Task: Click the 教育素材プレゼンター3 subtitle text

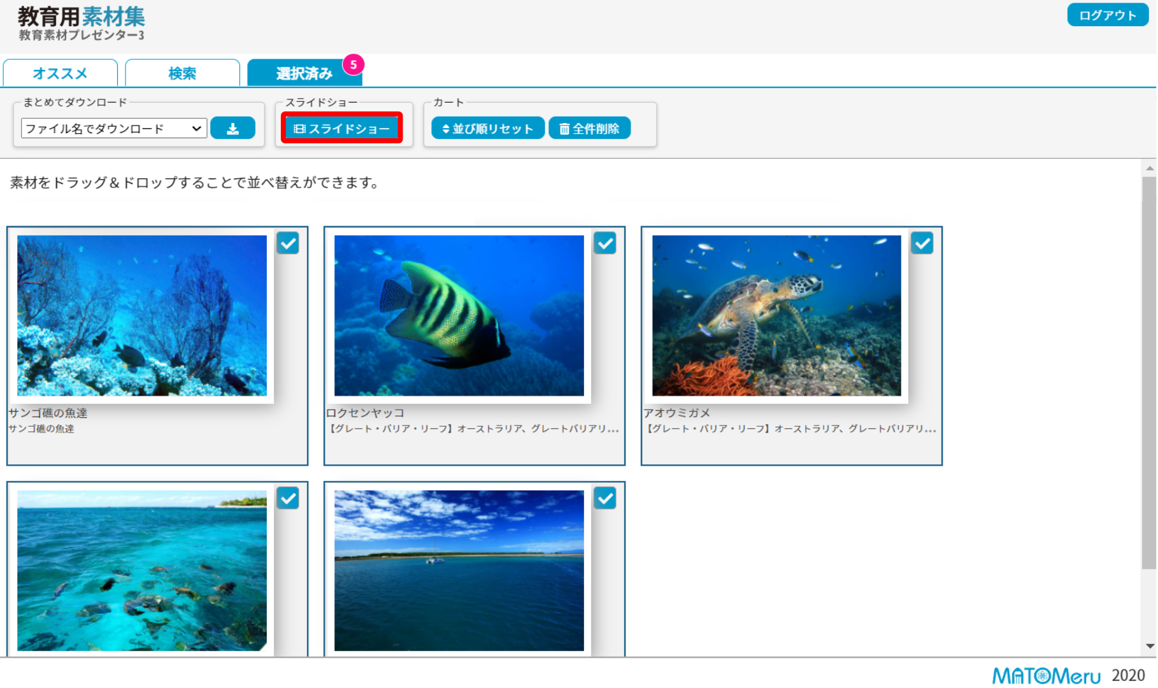Action: click(82, 35)
